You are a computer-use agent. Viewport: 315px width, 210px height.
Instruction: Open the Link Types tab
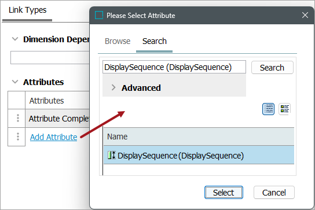28,10
